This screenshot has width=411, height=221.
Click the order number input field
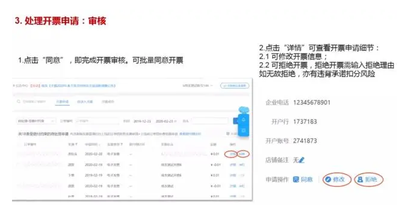click(97, 121)
